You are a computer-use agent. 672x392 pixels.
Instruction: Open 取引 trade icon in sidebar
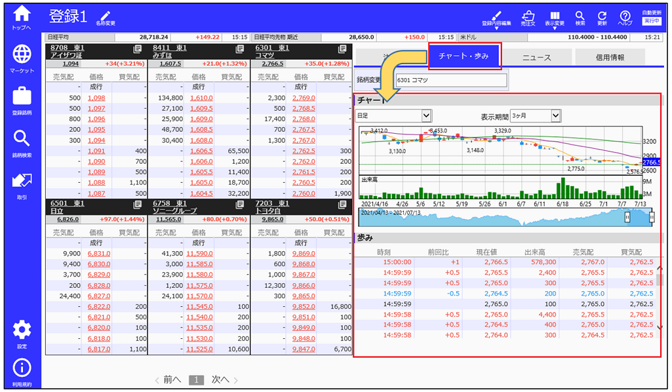[x=22, y=184]
